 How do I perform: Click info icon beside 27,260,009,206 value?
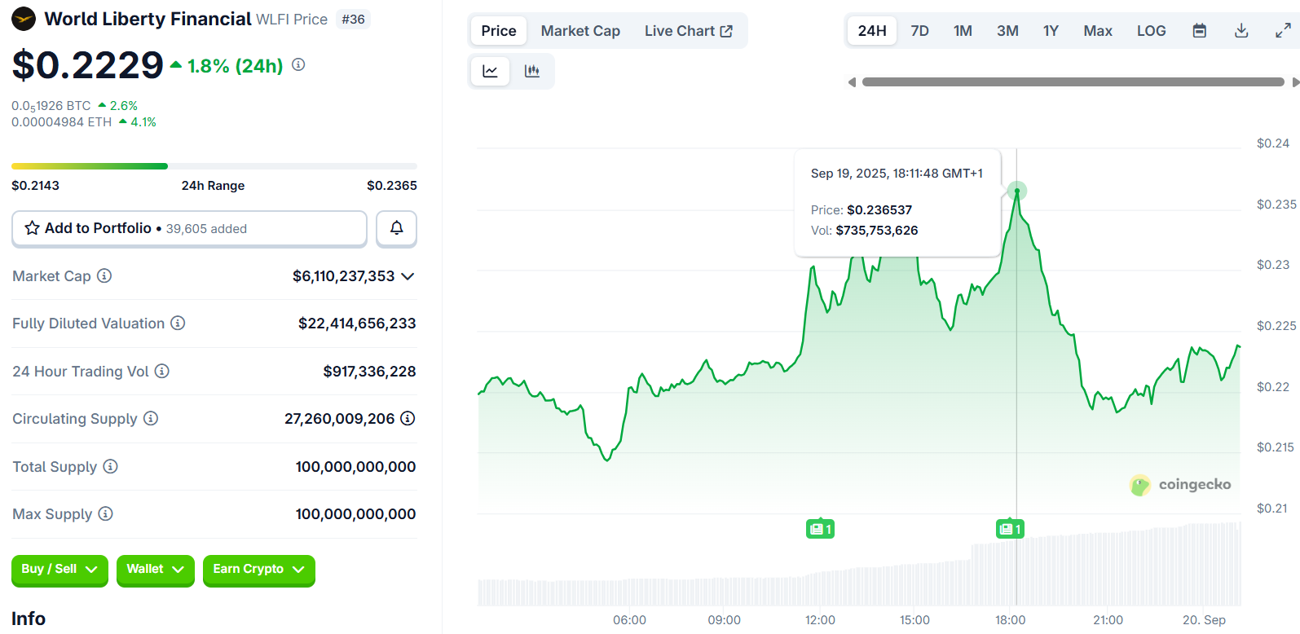pos(408,418)
